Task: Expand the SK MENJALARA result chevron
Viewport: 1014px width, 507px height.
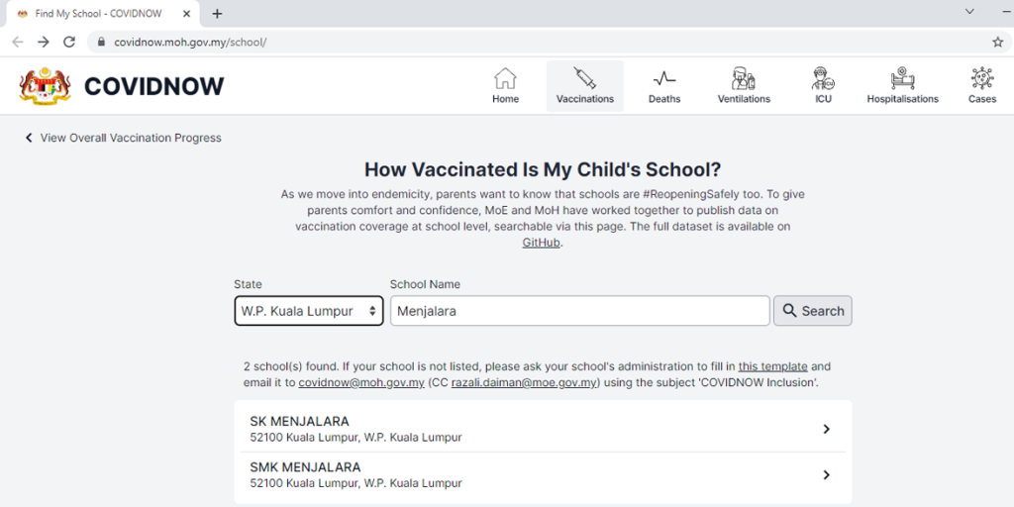Action: pos(826,429)
